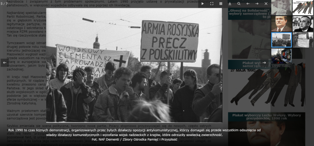
Task: Download the current photo
Action: (230, 4)
